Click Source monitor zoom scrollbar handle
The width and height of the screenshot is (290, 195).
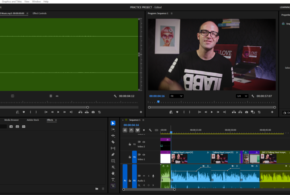[x=88, y=107]
